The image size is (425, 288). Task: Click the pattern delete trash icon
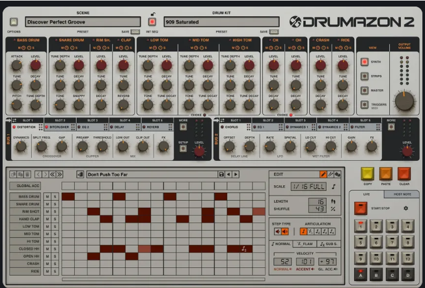tap(27, 174)
